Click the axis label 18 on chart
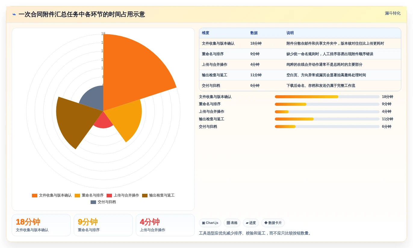 [103, 34]
